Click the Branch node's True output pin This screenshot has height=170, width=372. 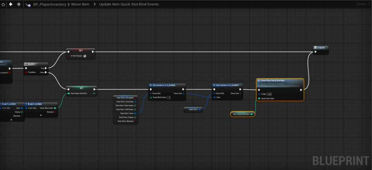point(45,68)
